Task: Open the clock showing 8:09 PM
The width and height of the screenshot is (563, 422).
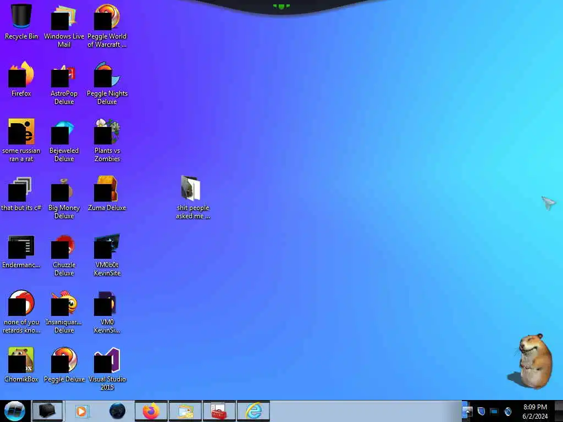Action: [535, 411]
